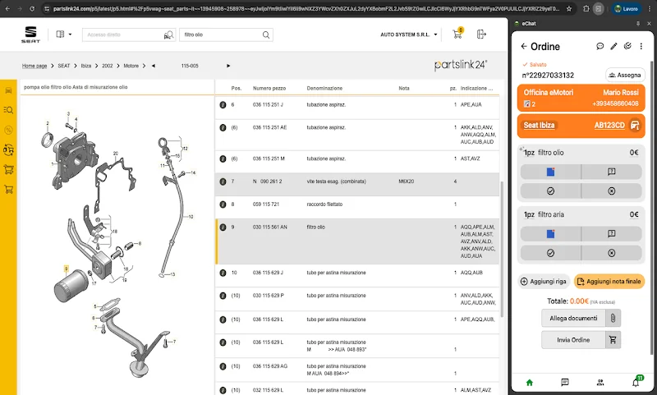Click the question chat button under filtro olio
657x395 pixels.
click(x=611, y=172)
